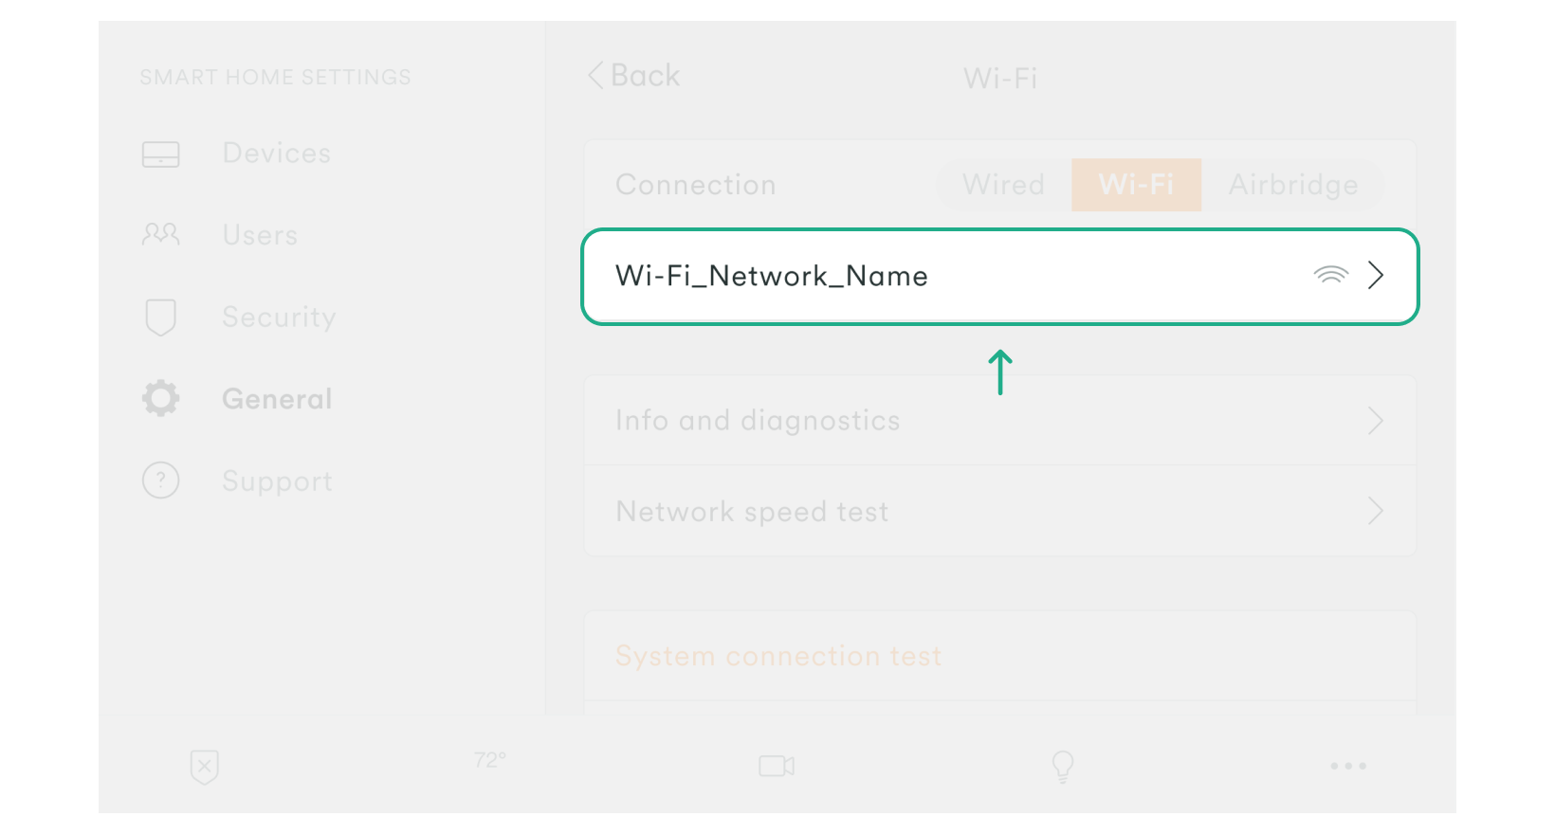Tap the lightbulb icon in bottom bar
The width and height of the screenshot is (1555, 834).
click(1063, 766)
